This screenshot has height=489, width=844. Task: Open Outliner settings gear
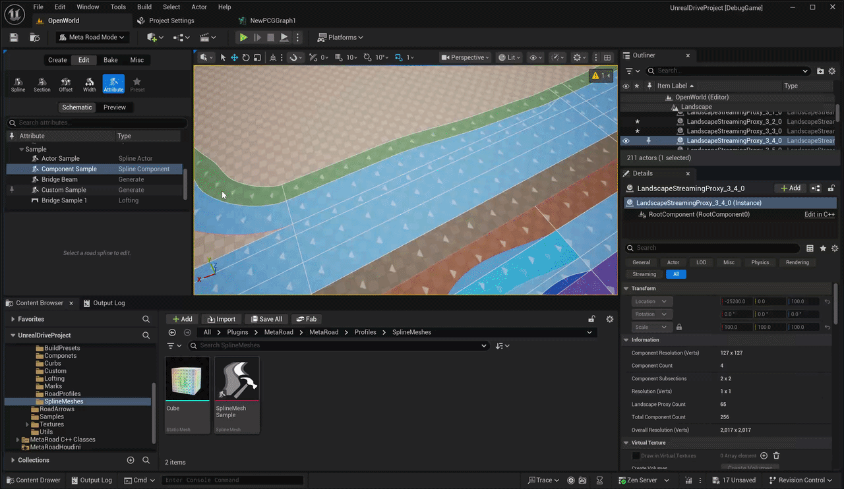[x=832, y=71]
